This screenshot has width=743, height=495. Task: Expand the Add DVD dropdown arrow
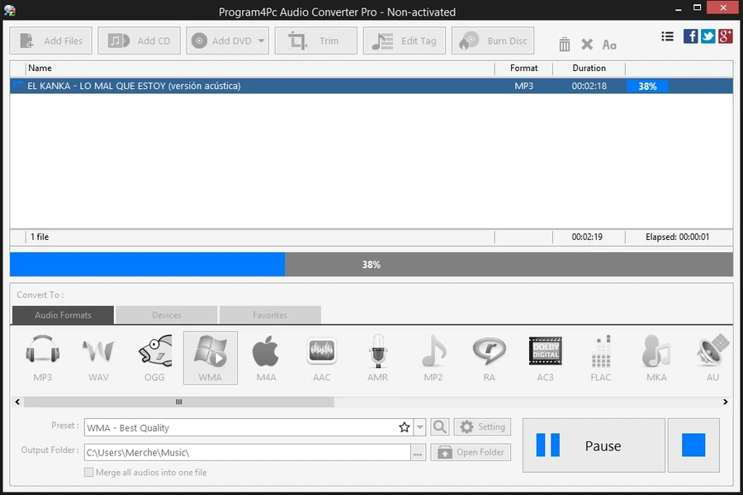(262, 40)
